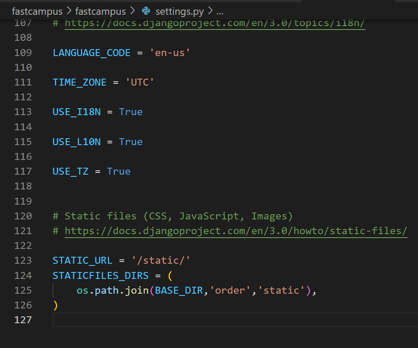Click 'USE_L10N' variable name

pos(76,142)
